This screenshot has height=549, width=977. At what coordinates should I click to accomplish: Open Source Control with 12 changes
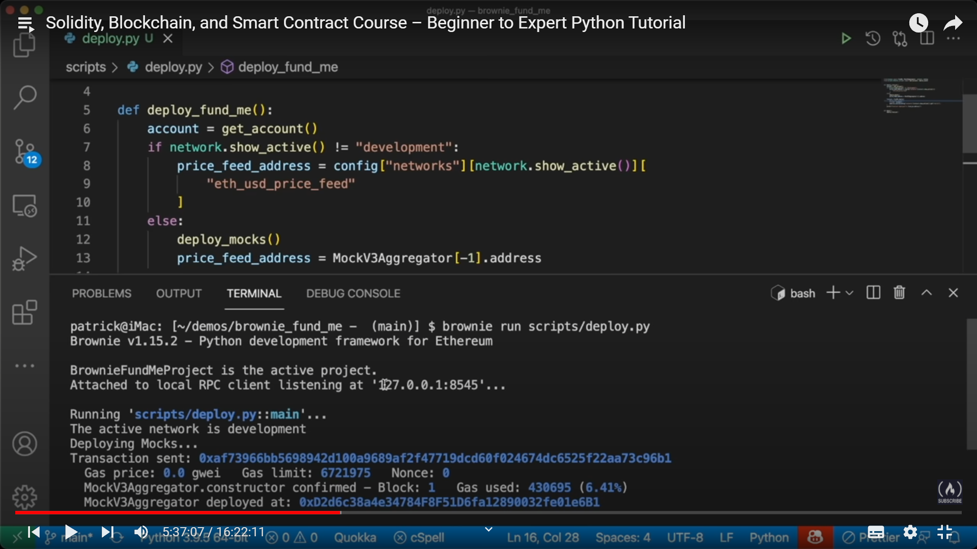tap(24, 152)
